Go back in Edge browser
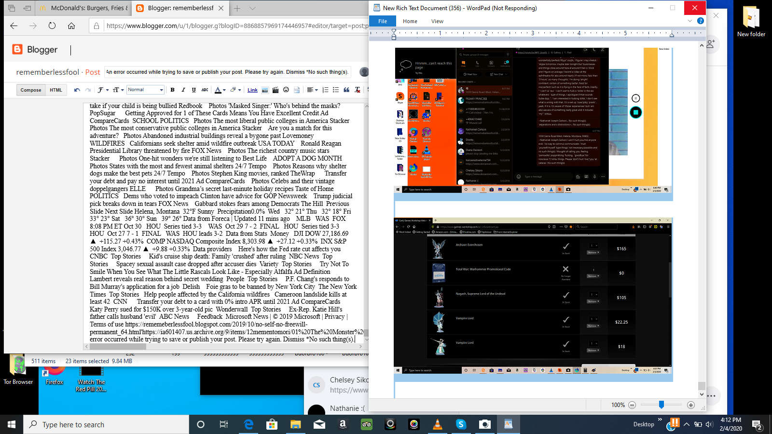 [14, 26]
